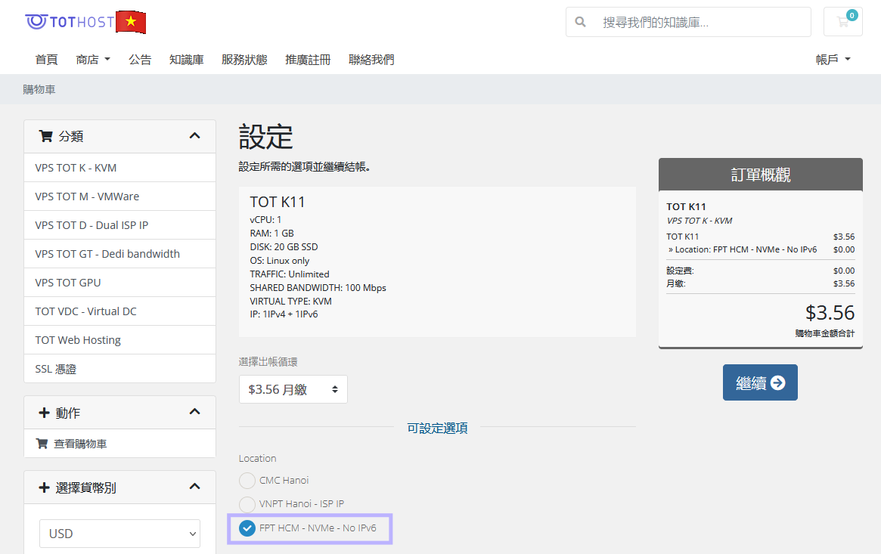This screenshot has width=881, height=554.
Task: Open the $3.56 月繳 billing cycle dropdown
Action: [x=293, y=388]
